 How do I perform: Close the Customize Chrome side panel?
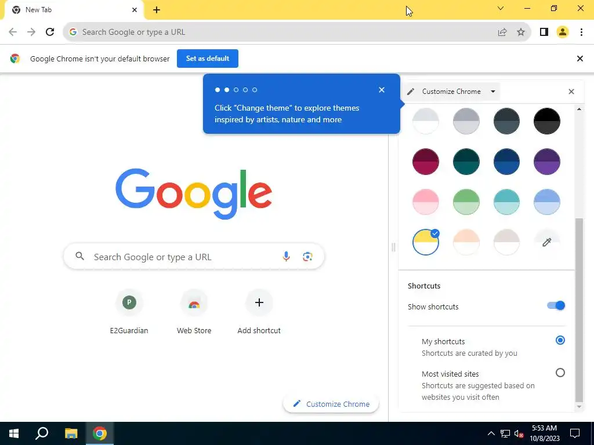[x=571, y=92]
